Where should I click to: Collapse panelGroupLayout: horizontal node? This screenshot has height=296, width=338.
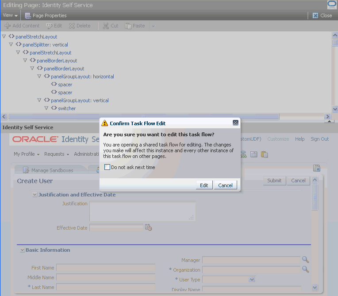click(39, 76)
